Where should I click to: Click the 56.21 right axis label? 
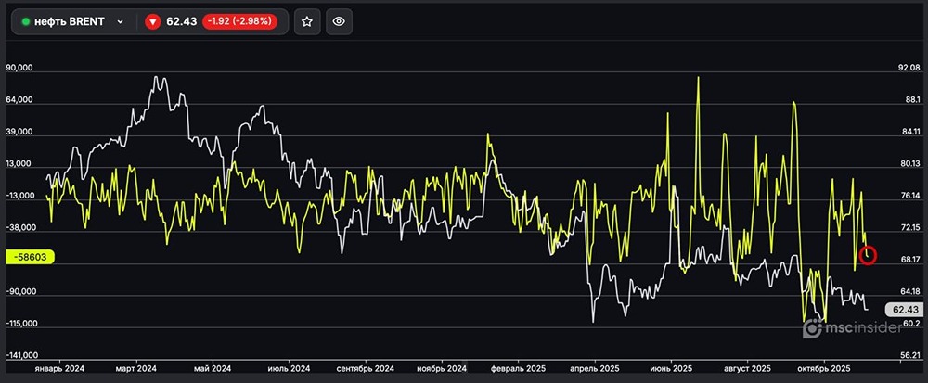909,355
